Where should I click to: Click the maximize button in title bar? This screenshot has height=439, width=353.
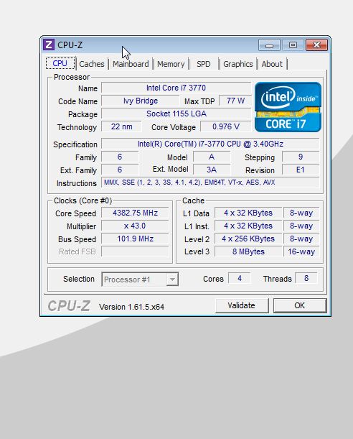click(x=293, y=45)
